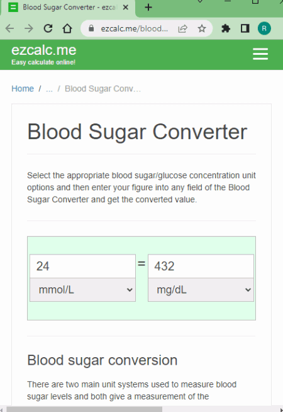Open the hamburger navigation menu
The height and width of the screenshot is (412, 283).
[260, 54]
